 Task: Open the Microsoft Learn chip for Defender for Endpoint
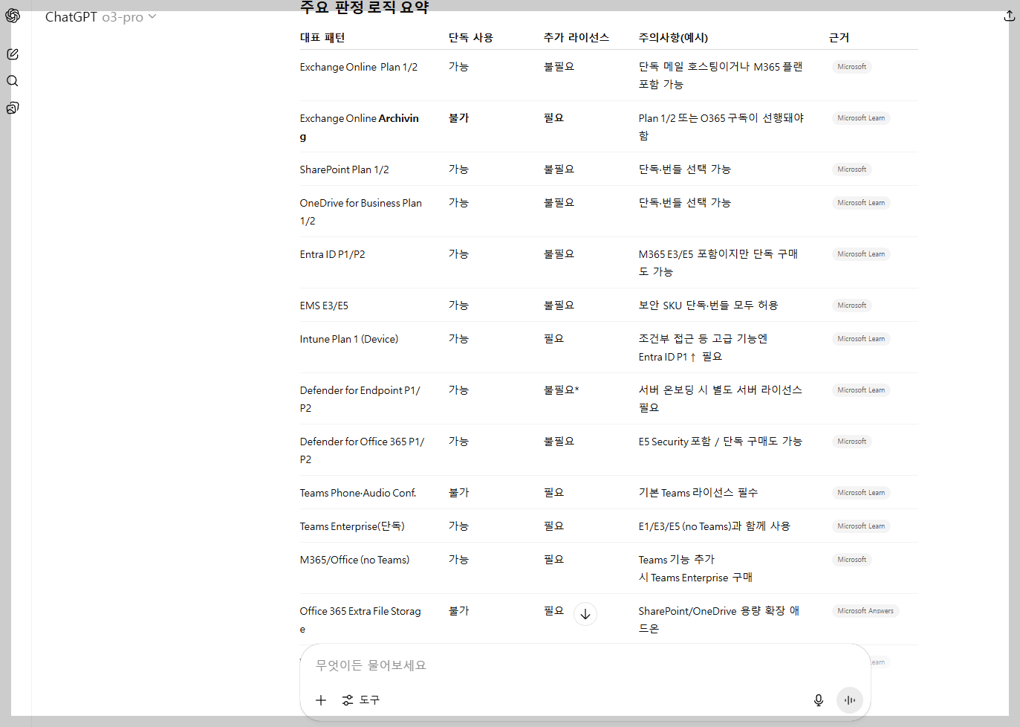pyautogui.click(x=861, y=390)
